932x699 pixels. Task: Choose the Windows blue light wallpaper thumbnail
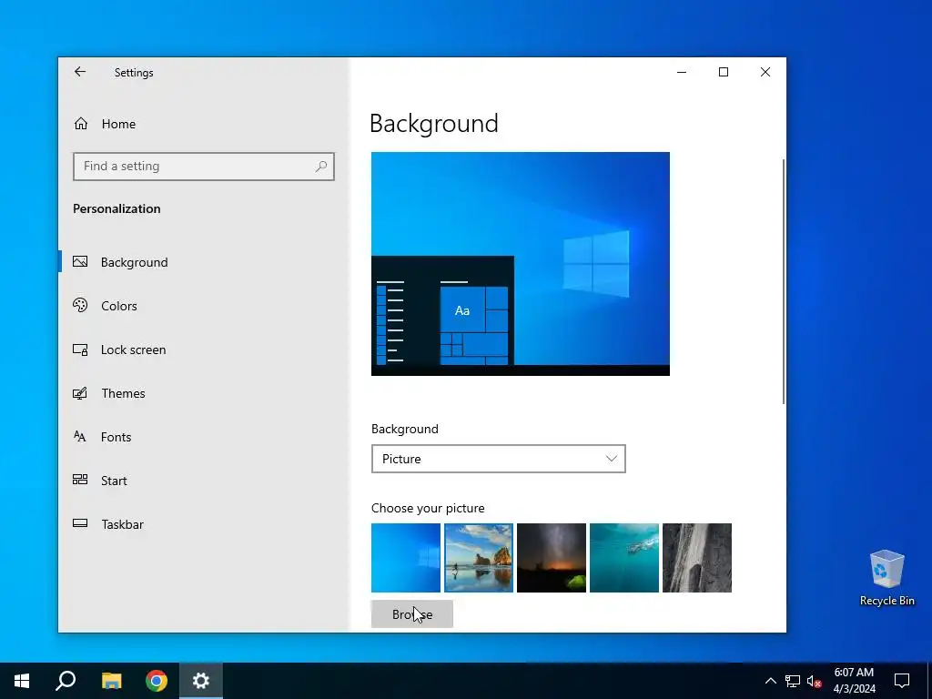pos(406,558)
